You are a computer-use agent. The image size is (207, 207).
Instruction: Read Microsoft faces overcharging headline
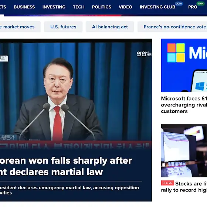click(184, 105)
